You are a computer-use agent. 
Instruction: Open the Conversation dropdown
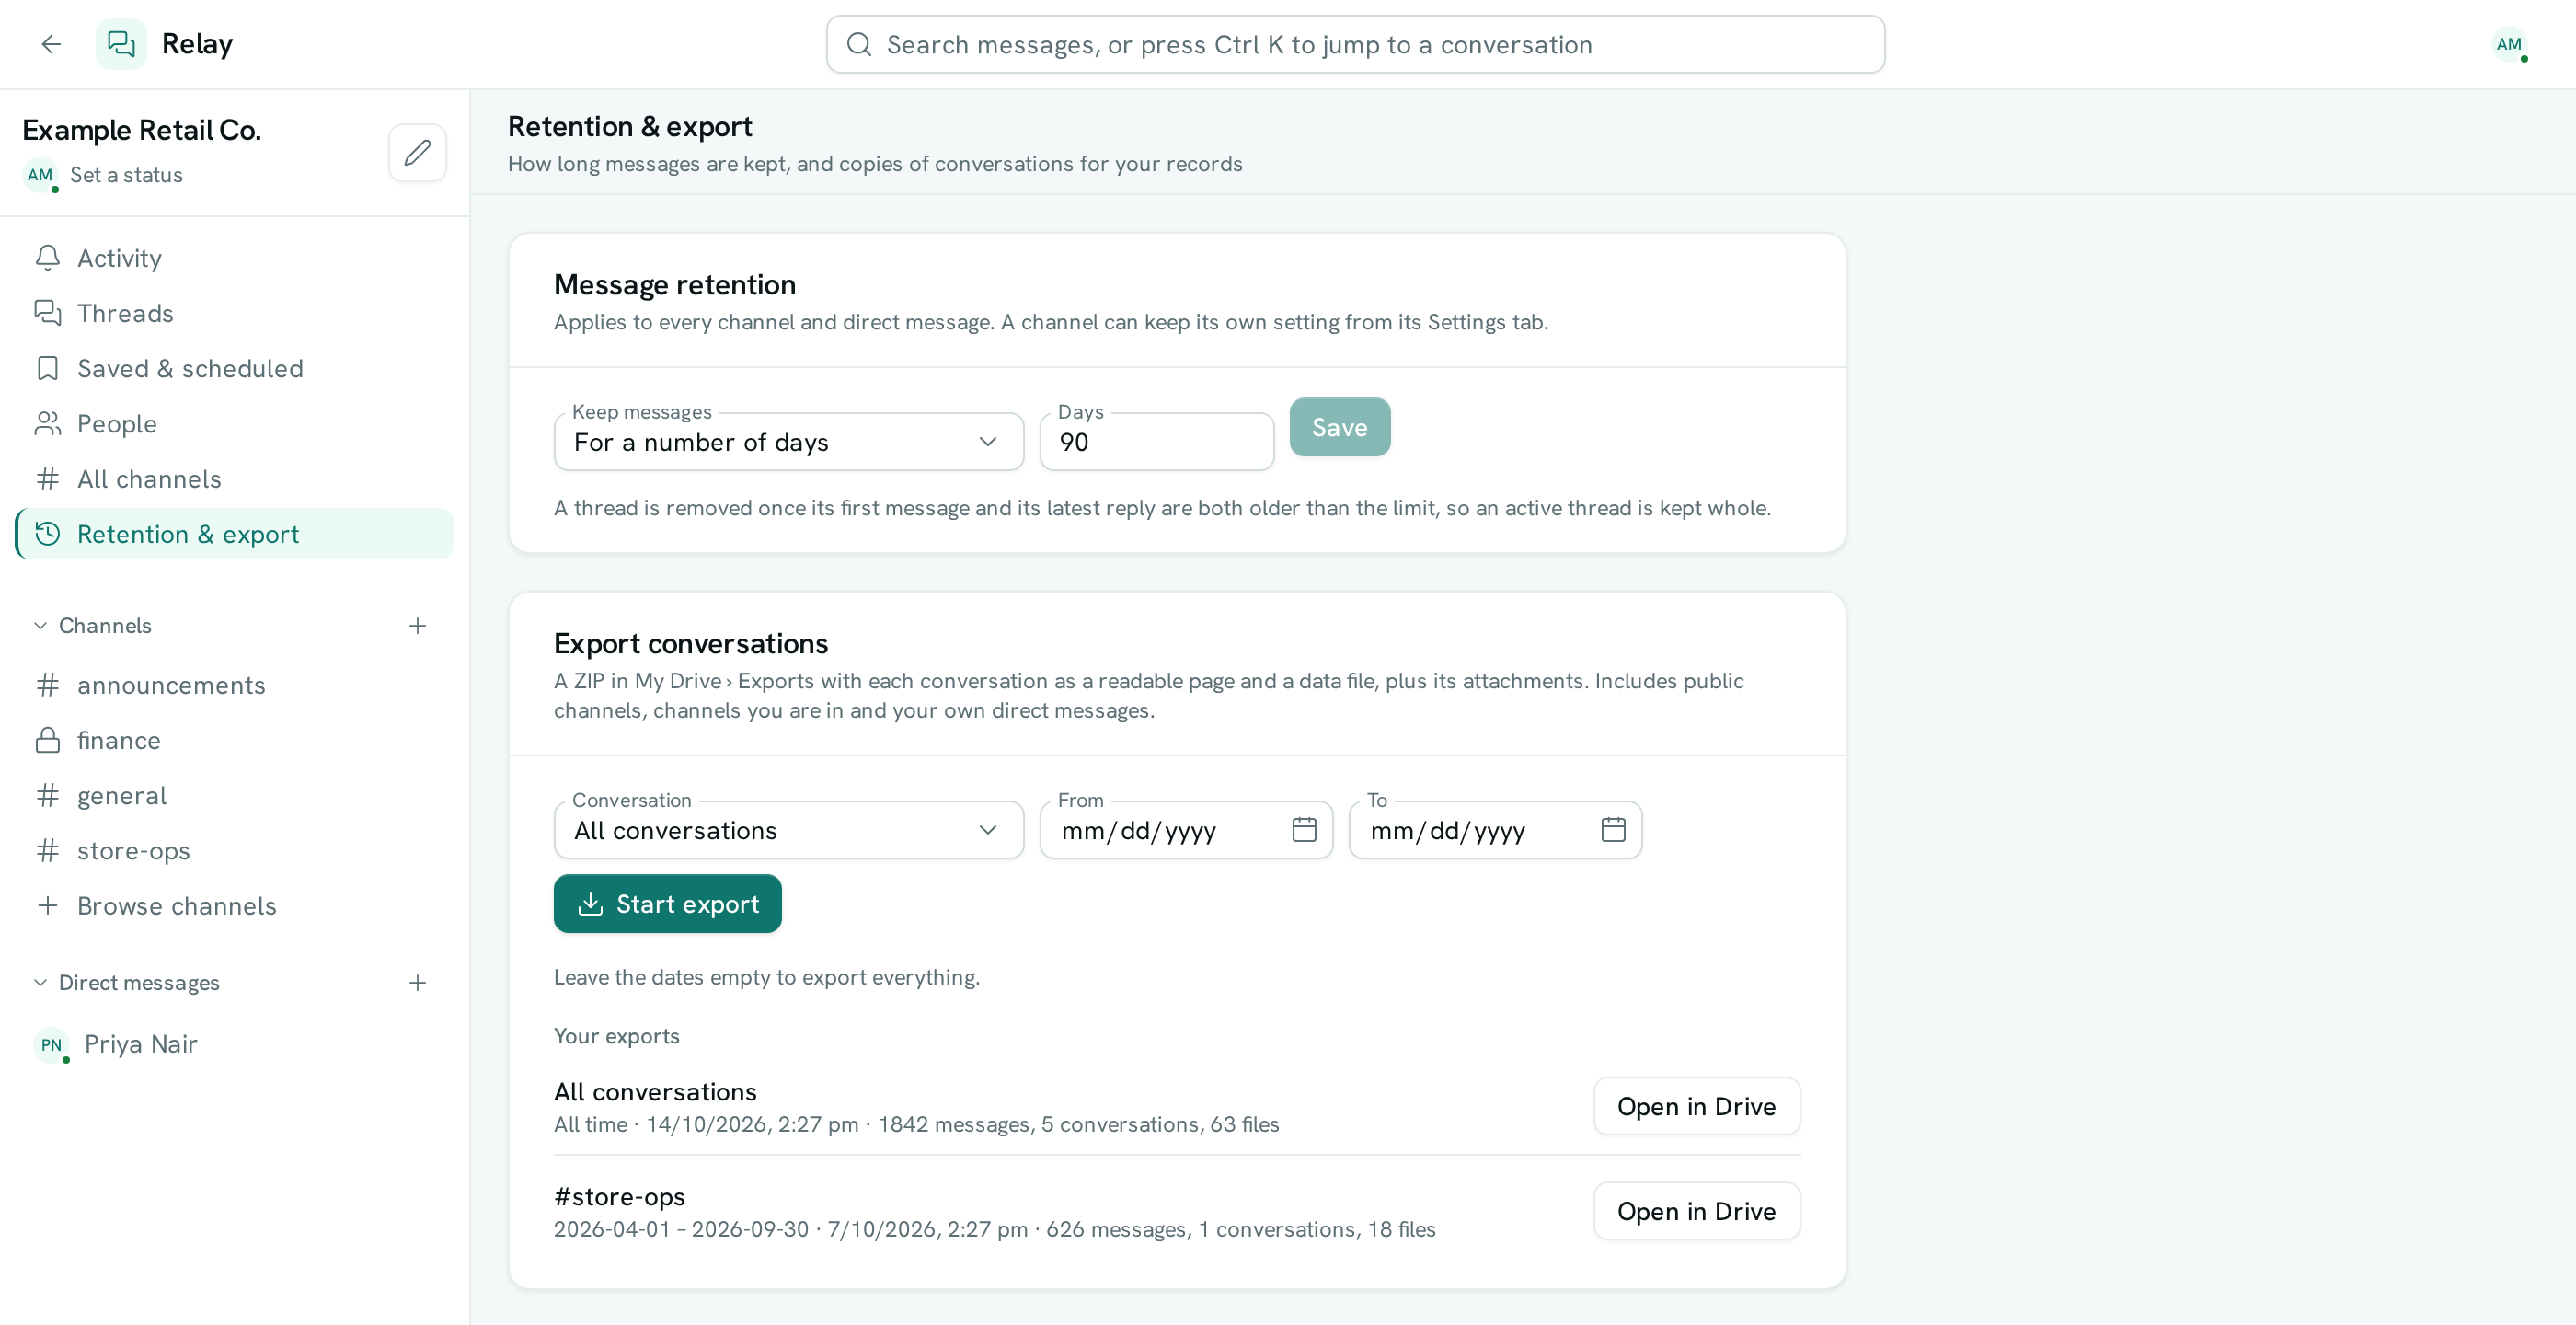click(788, 830)
